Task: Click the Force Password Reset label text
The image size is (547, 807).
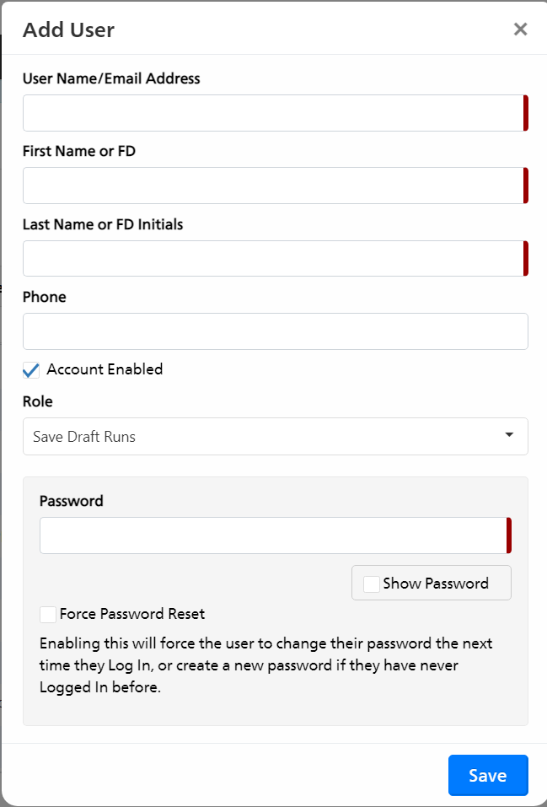Action: tap(132, 614)
